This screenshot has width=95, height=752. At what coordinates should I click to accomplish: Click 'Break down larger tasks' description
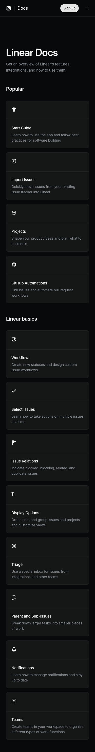point(47,626)
